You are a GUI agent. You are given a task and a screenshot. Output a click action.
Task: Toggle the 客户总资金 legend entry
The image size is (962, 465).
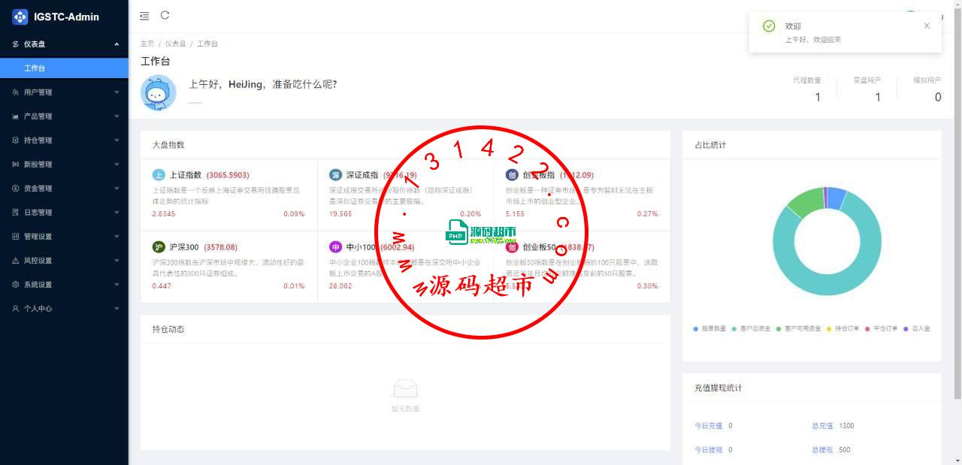(751, 329)
